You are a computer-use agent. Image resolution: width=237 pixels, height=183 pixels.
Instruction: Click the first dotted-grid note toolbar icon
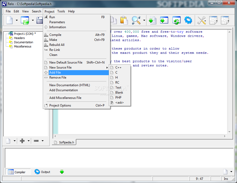tap(213, 20)
